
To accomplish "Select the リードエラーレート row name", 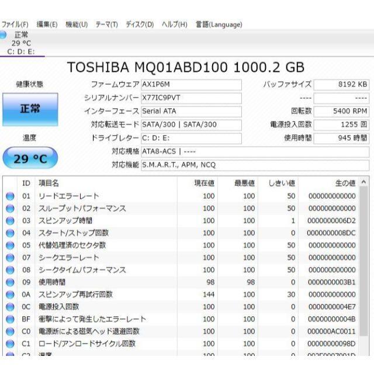I will coord(69,196).
